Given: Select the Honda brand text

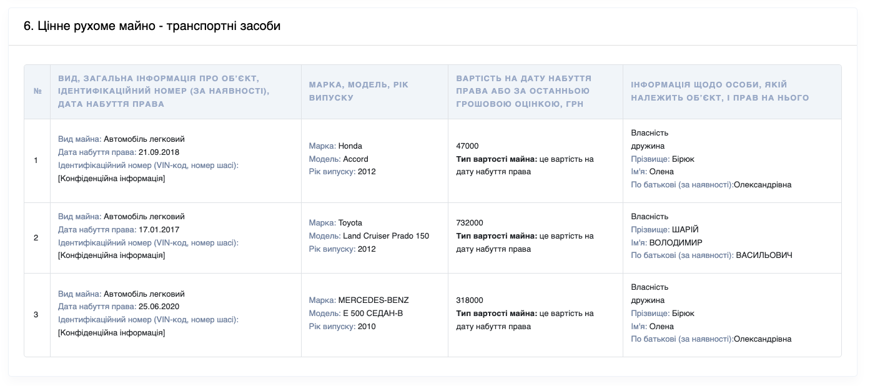Looking at the screenshot, I should pos(350,146).
